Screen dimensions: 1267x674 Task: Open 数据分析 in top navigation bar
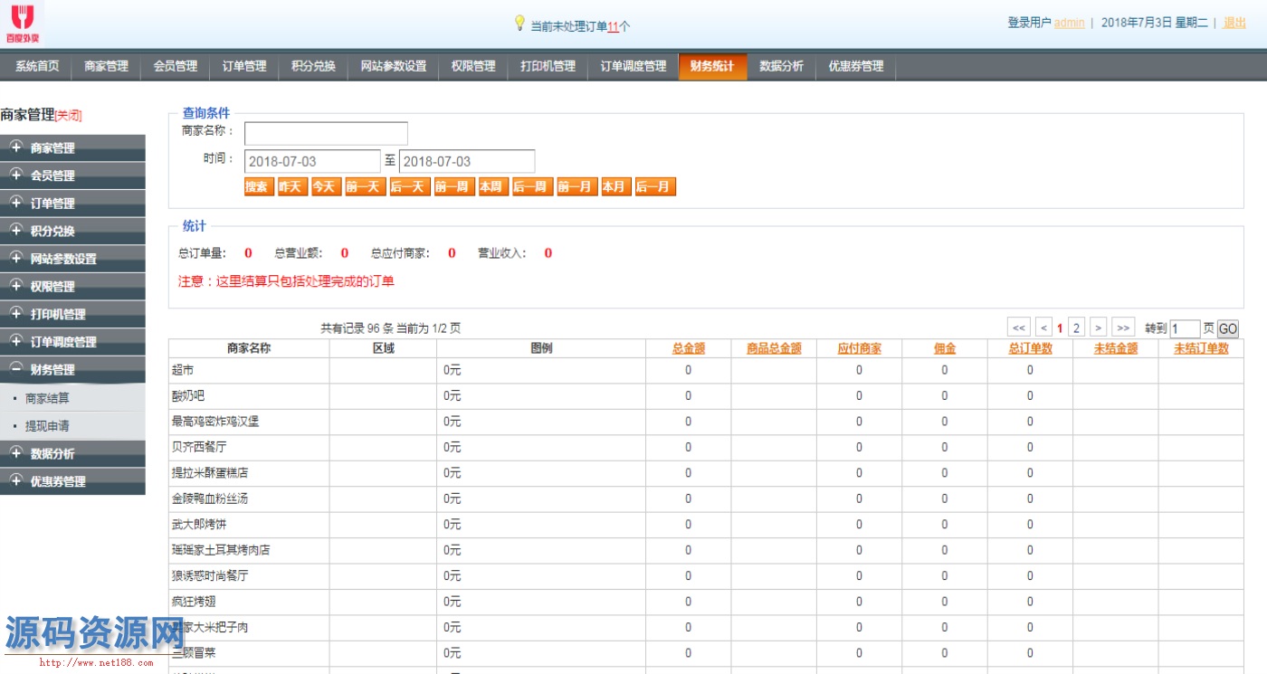tap(781, 67)
